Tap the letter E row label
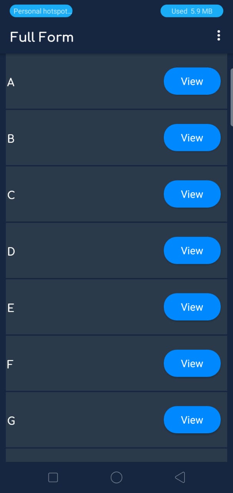Viewport: 233px width, 493px height. coord(11,308)
